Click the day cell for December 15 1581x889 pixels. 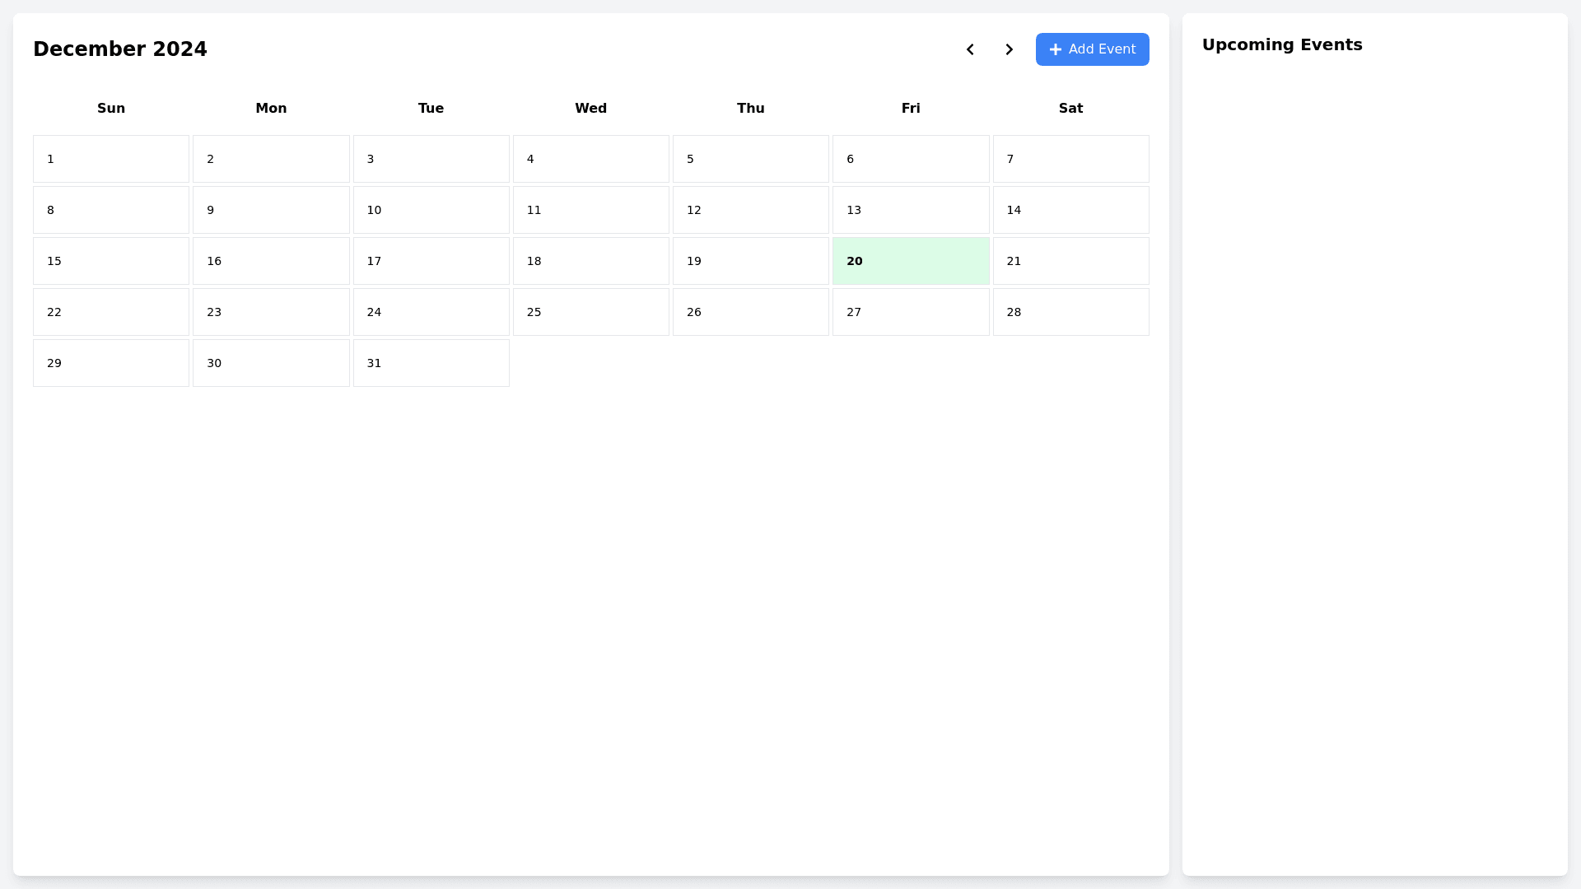[x=111, y=261]
